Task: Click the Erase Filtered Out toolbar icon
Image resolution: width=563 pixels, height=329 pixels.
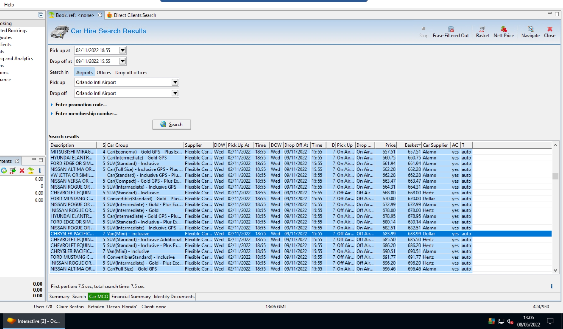Action: coord(451,29)
